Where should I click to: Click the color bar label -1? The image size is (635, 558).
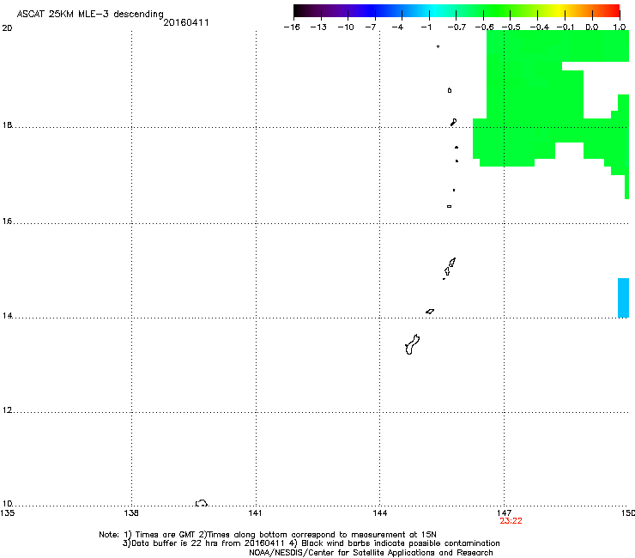click(x=426, y=27)
